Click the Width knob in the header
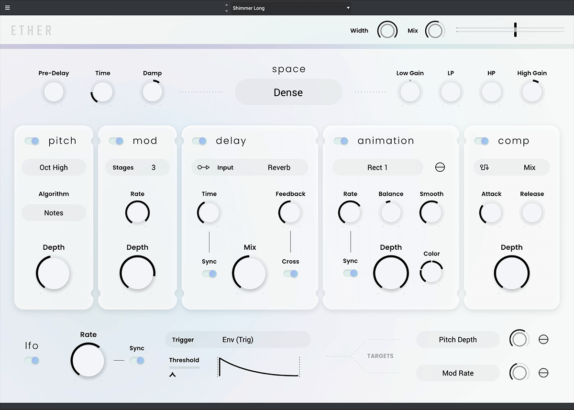 pyautogui.click(x=387, y=31)
